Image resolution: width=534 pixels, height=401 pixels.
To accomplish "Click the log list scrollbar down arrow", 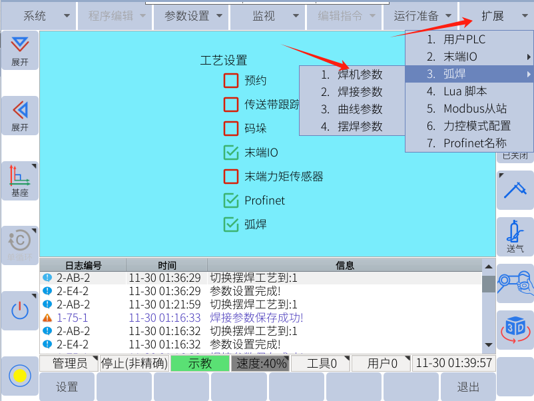I will pos(489,344).
